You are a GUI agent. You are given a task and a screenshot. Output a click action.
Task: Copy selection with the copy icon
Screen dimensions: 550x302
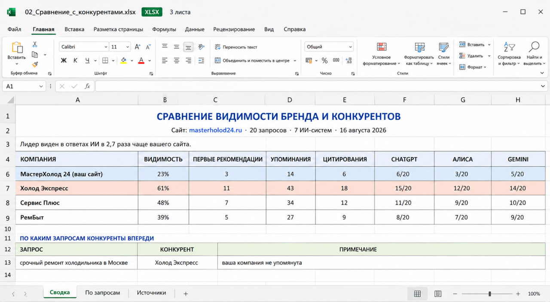click(35, 55)
